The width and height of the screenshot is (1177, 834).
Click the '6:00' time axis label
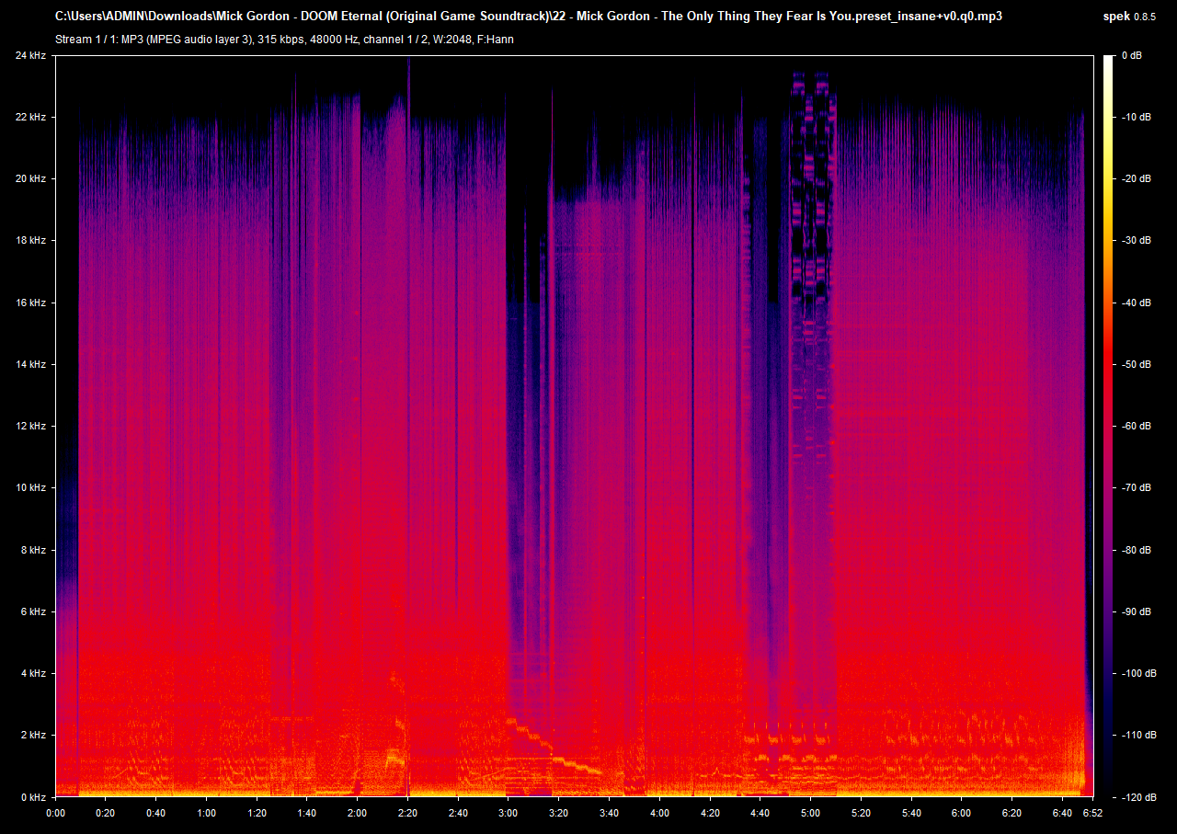coord(961,814)
